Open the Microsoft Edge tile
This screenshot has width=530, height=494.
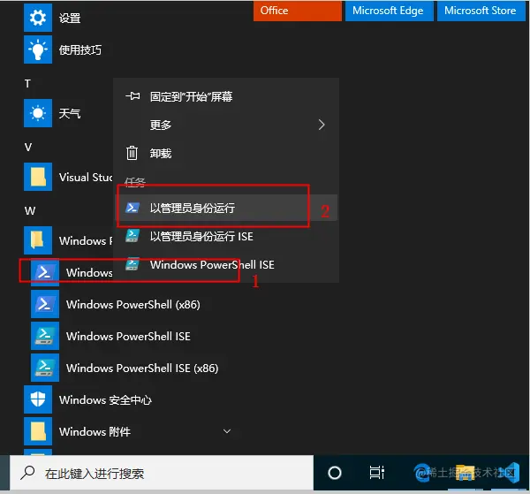[390, 11]
